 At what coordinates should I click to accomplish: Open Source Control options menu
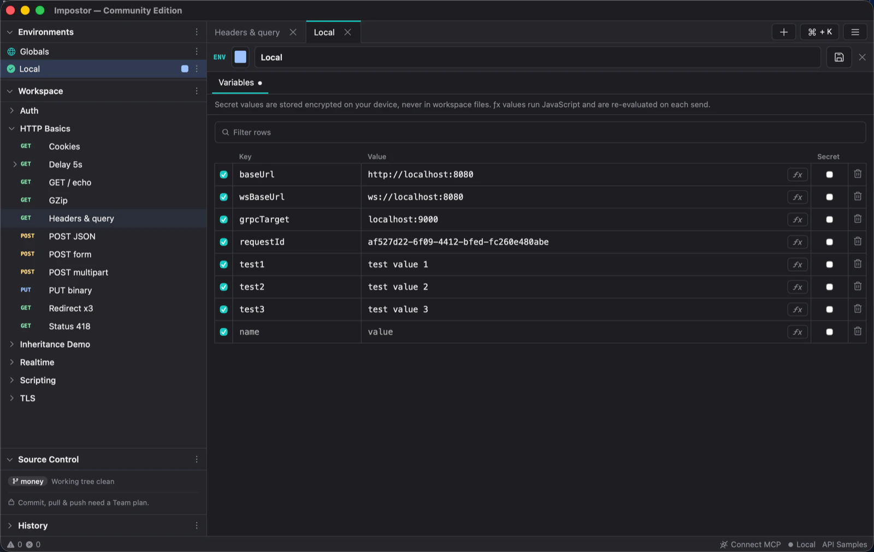pyautogui.click(x=197, y=460)
